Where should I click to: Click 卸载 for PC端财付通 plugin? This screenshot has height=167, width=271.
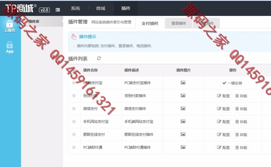coord(241,148)
